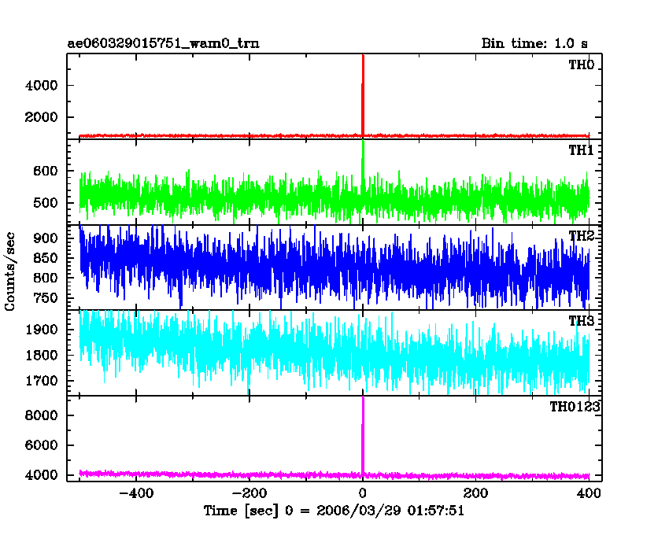
Task: Click the 0 time axis tick label
Action: click(x=363, y=493)
